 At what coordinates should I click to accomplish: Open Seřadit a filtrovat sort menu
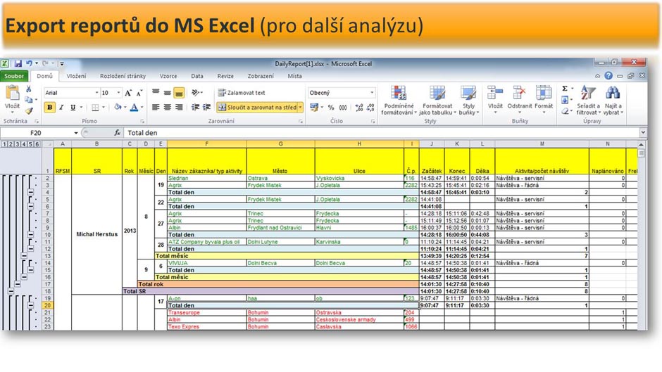coord(588,100)
